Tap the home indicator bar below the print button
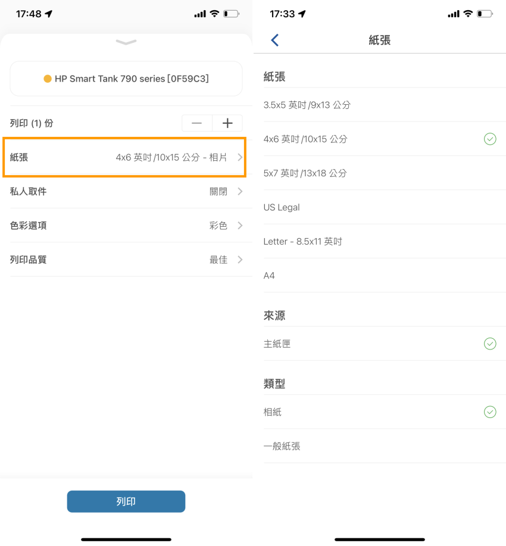 [126, 539]
